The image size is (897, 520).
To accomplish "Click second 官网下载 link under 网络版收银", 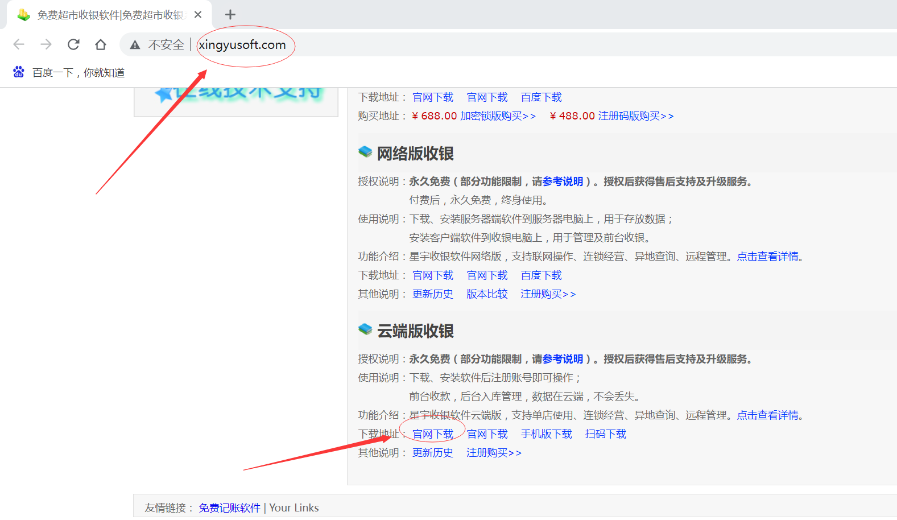I will [487, 275].
